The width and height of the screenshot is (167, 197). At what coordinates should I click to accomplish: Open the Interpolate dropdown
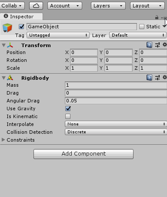point(116,124)
